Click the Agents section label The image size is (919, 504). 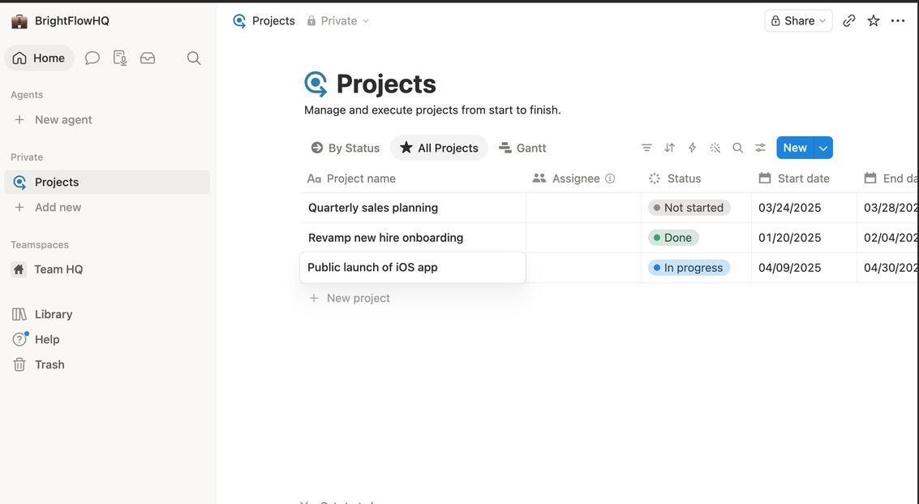click(x=27, y=95)
